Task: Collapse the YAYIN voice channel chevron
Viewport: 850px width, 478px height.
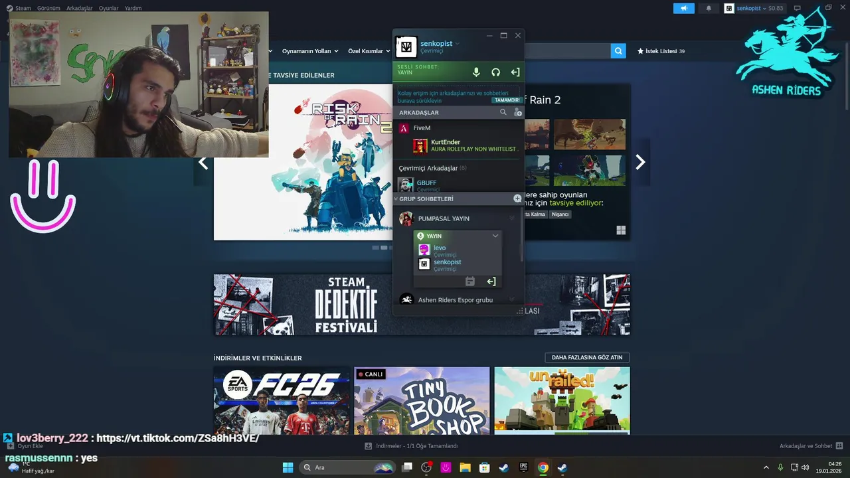Action: [495, 236]
